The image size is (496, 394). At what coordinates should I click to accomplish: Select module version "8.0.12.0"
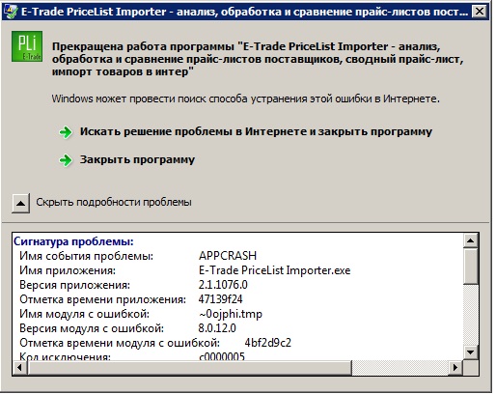(217, 328)
